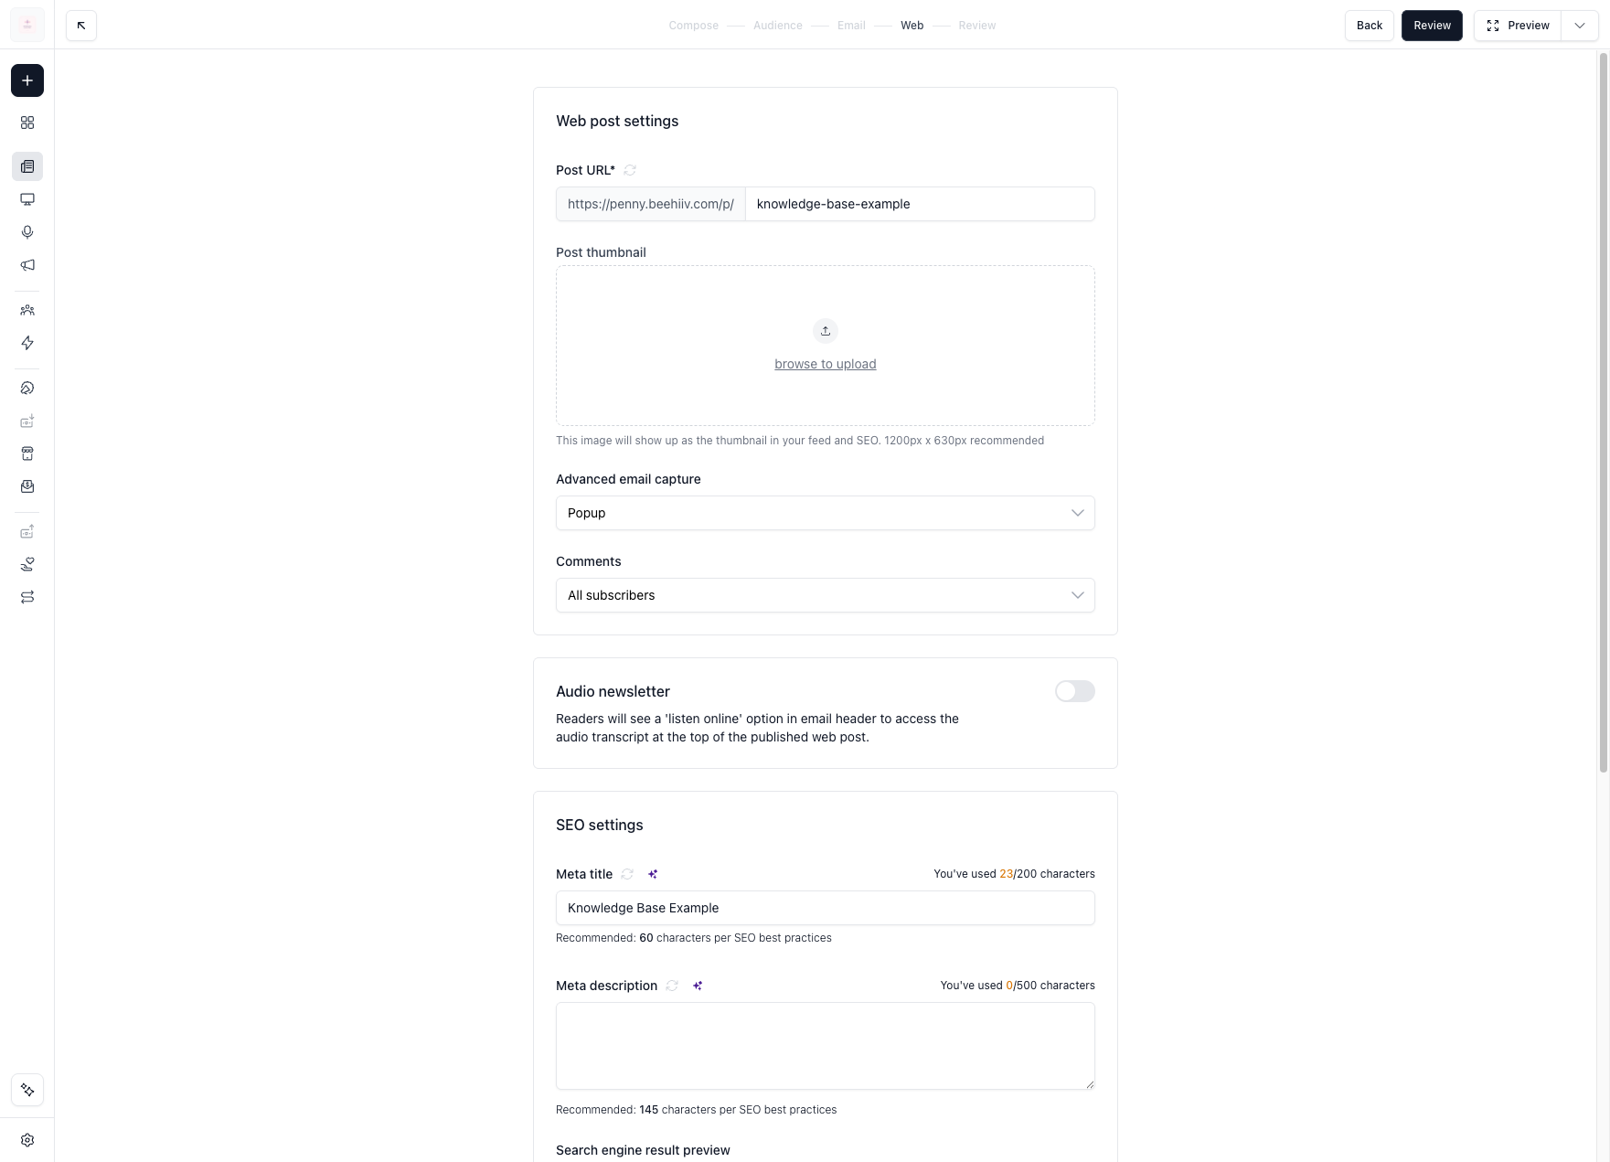Click the Web post settings heading
The width and height of the screenshot is (1610, 1162).
tap(617, 121)
